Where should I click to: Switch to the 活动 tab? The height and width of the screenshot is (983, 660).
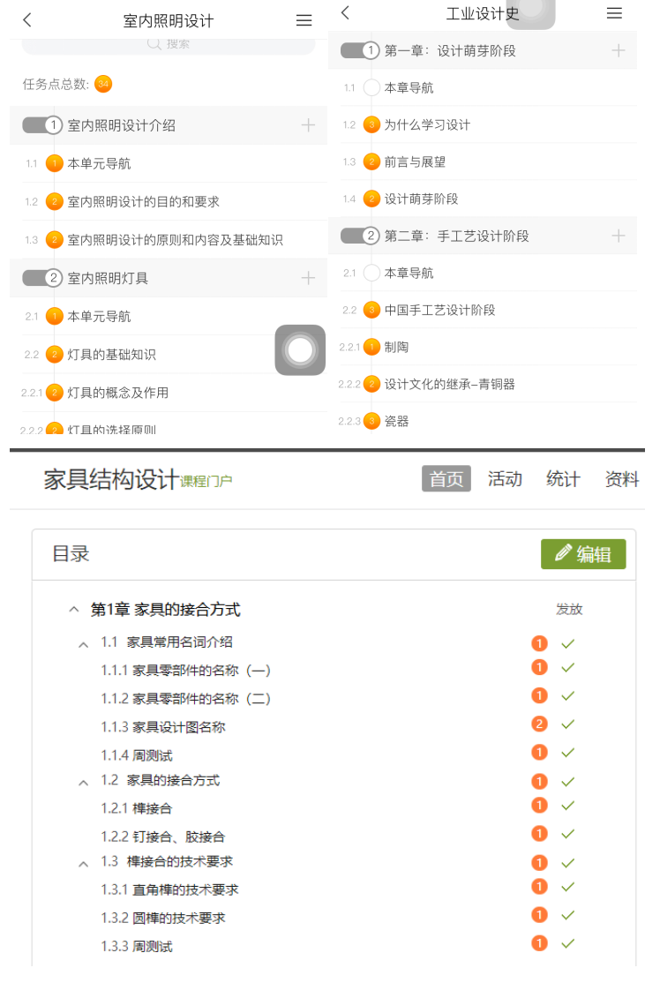[x=505, y=478]
